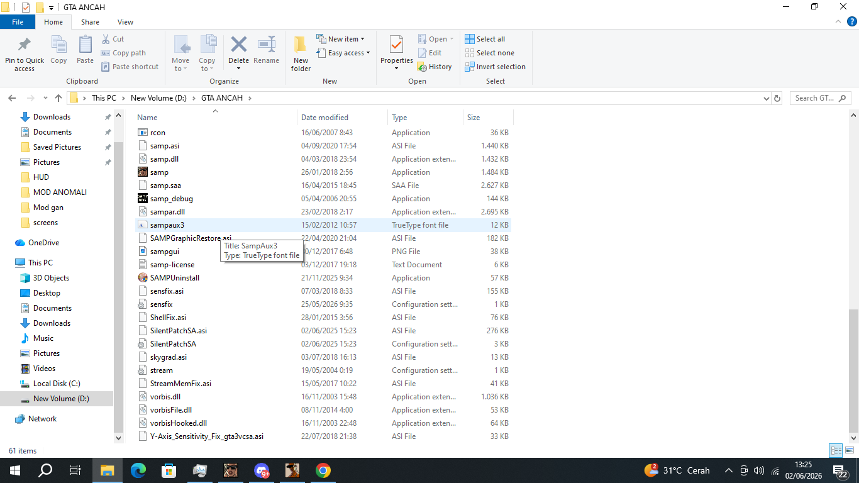Screen dimensions: 859x483
Task: Click Invert selection in ribbon
Action: (495, 67)
